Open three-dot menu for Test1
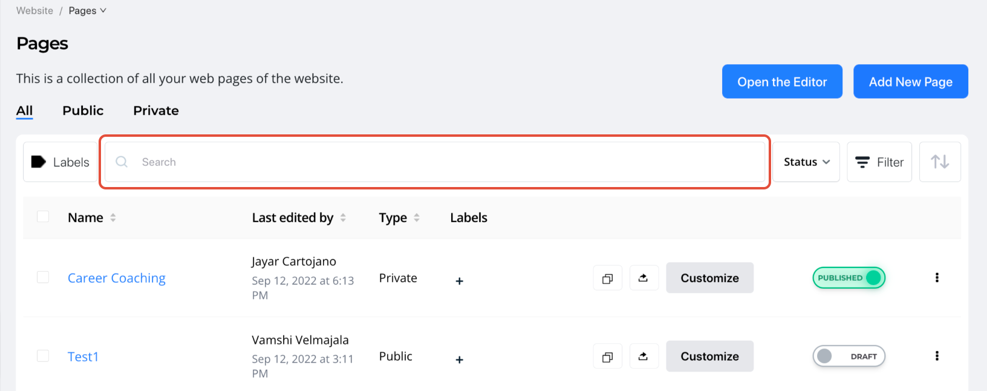The width and height of the screenshot is (987, 391). point(937,356)
